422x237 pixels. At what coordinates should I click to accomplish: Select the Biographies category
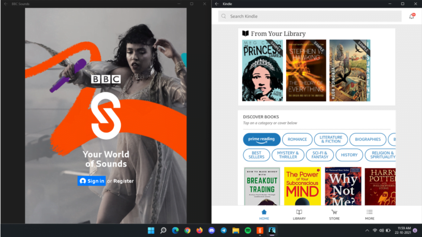pos(367,139)
